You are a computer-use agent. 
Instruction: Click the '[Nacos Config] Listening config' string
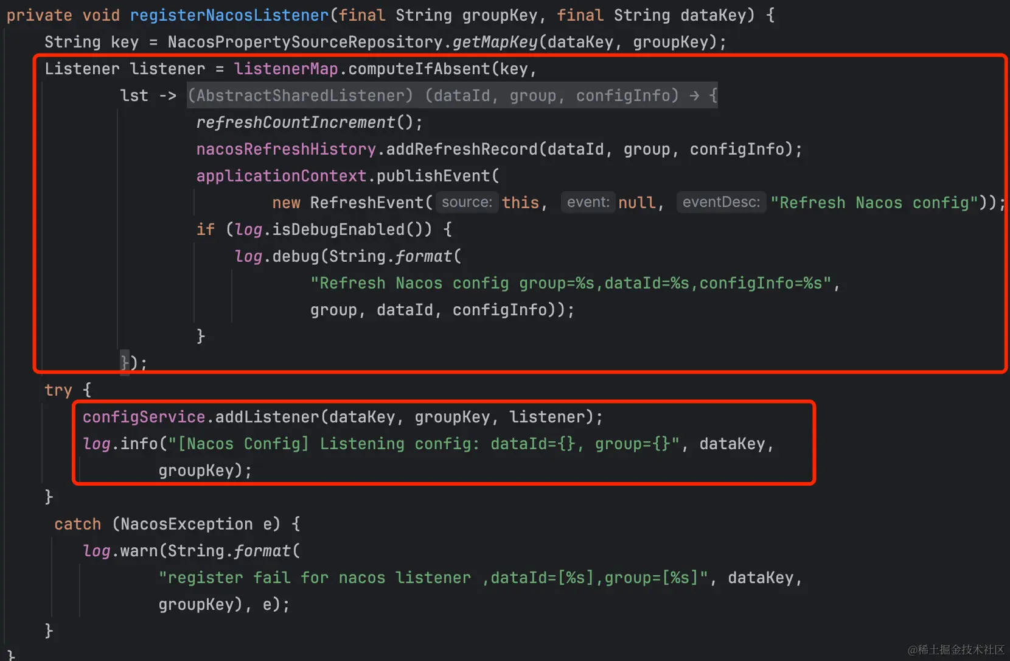pyautogui.click(x=423, y=444)
